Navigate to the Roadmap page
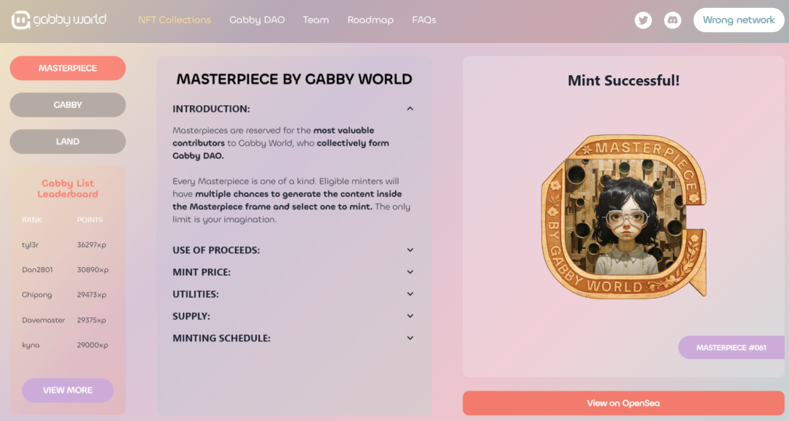Viewport: 789px width, 421px height. [370, 20]
